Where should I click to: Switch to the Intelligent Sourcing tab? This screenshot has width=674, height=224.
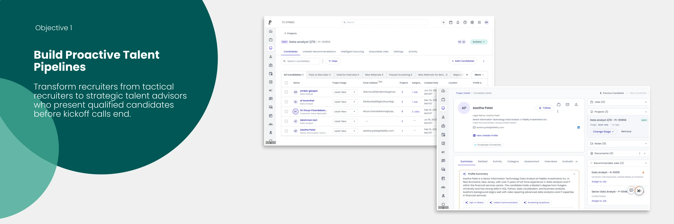click(x=352, y=52)
